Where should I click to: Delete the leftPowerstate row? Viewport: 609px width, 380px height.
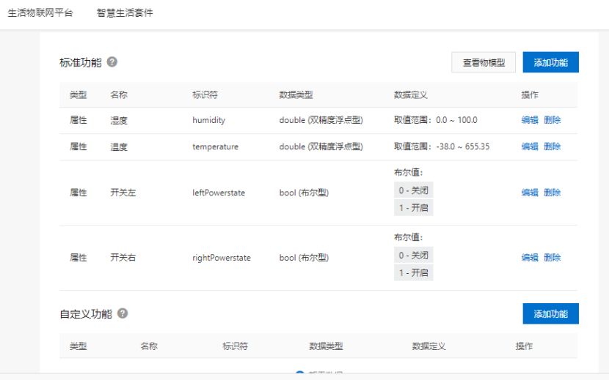coord(553,193)
